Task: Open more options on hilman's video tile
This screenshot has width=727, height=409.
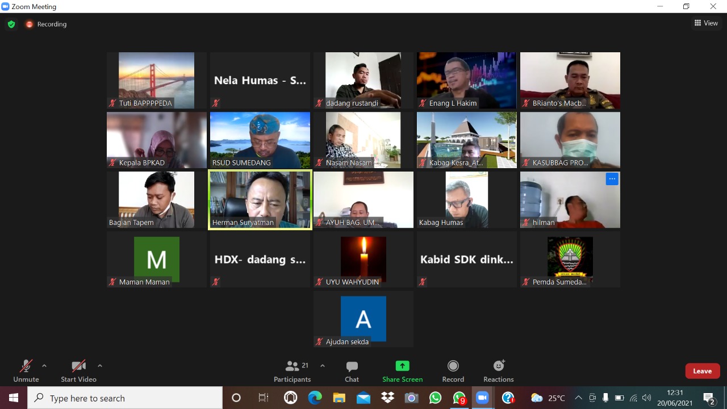Action: click(612, 179)
